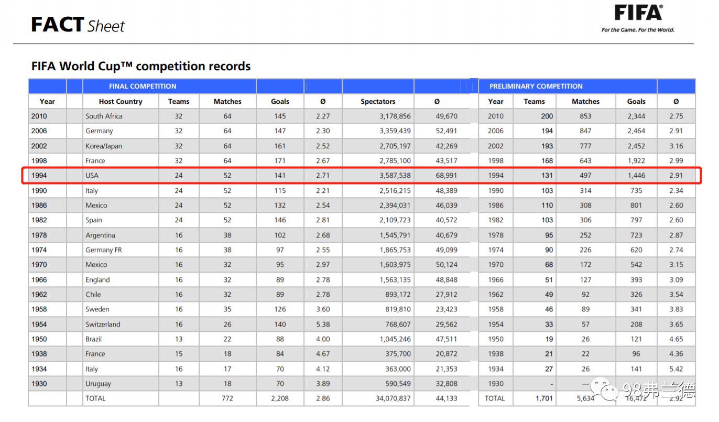719x422 pixels.
Task: Click goals value '171' in France row
Action: pos(280,161)
